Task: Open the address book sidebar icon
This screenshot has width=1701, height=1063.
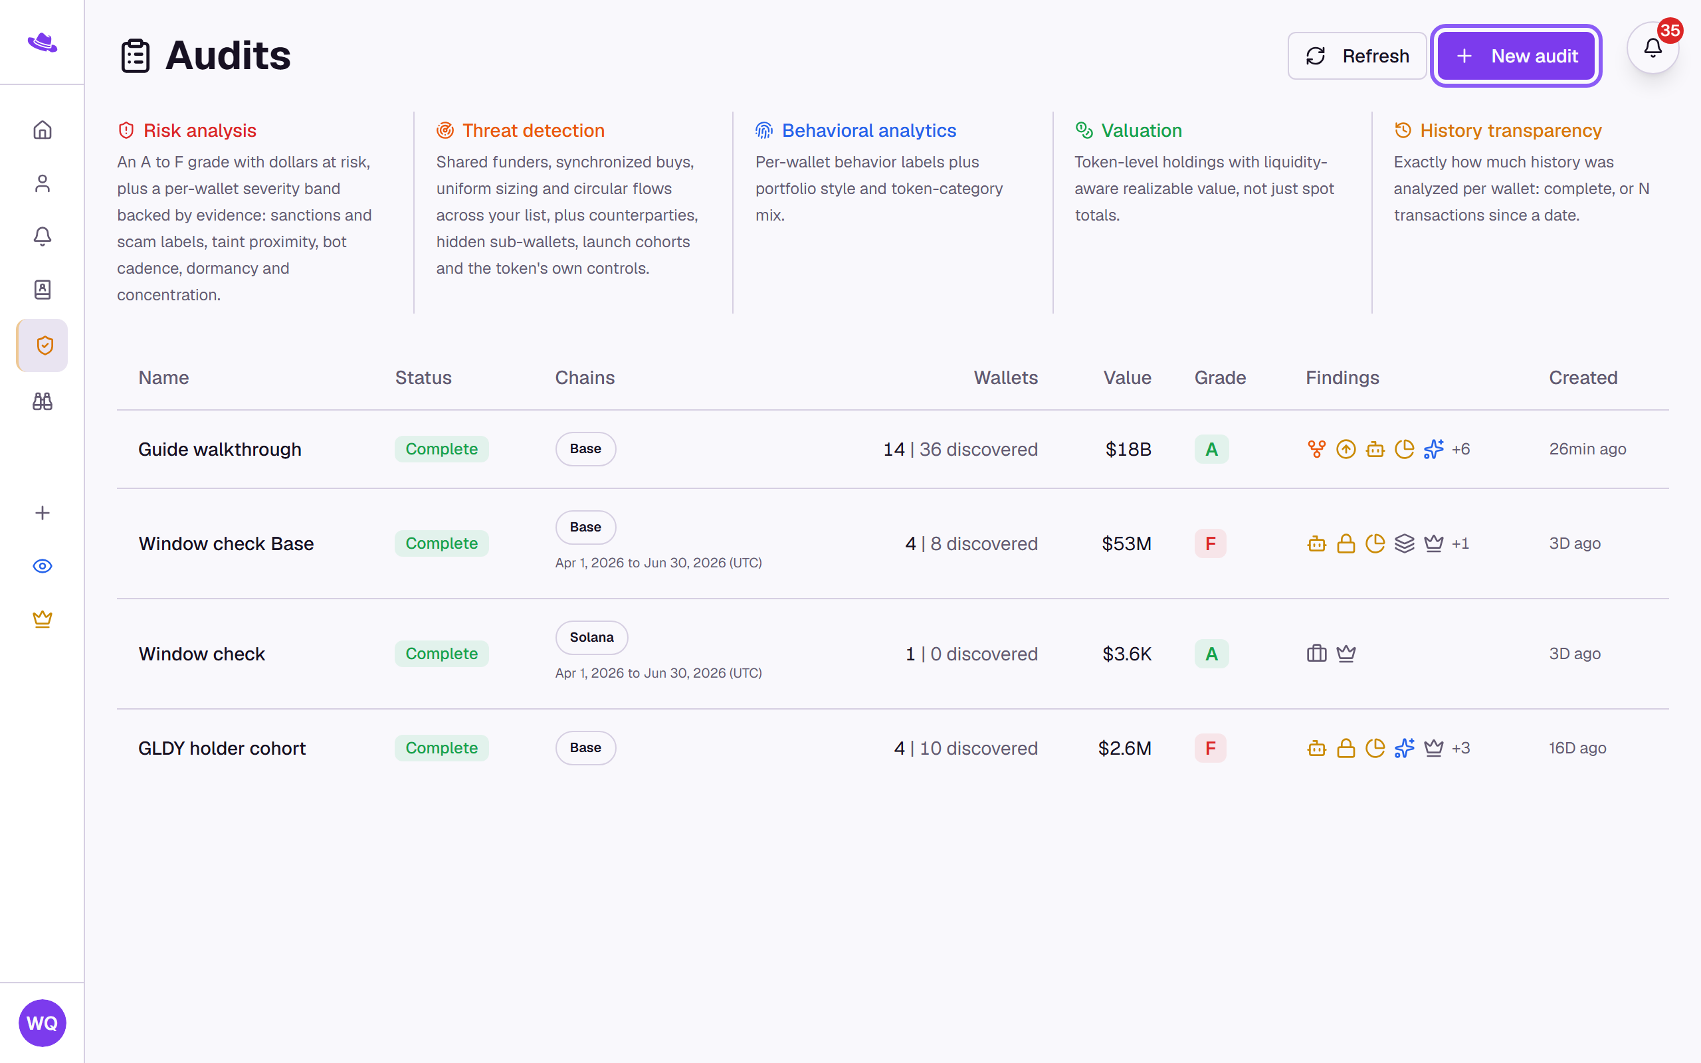Action: [x=42, y=290]
